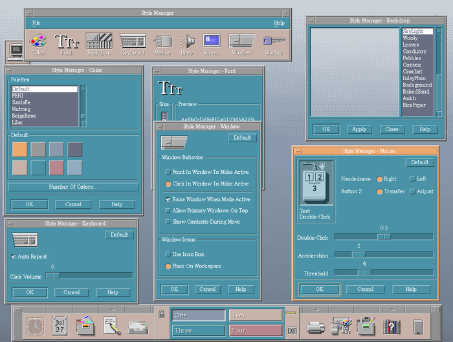The width and height of the screenshot is (453, 342).
Task: Click the Double-Click speed slider
Action: click(383, 237)
